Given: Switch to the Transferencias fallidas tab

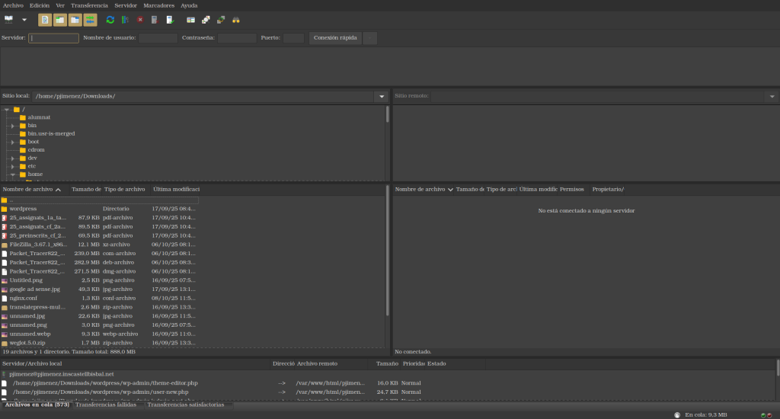Looking at the screenshot, I should click(106, 405).
